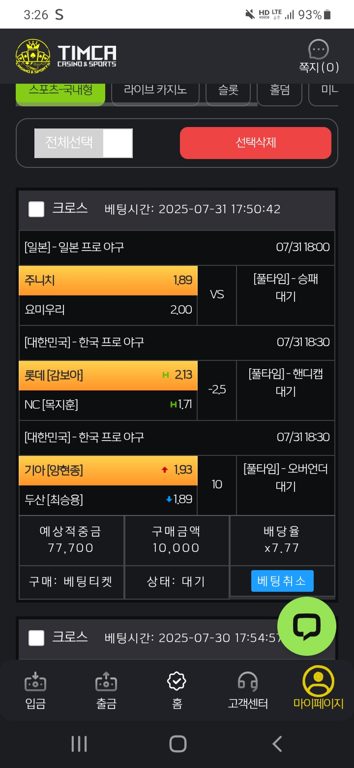
Task: Toggle the 전체선택 select-all checkbox
Action: click(118, 143)
